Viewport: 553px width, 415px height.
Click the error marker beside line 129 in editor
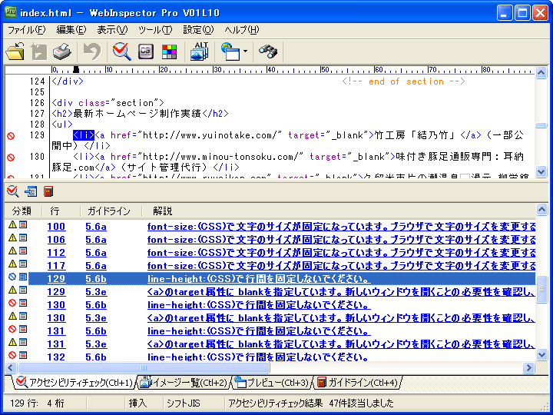point(11,136)
